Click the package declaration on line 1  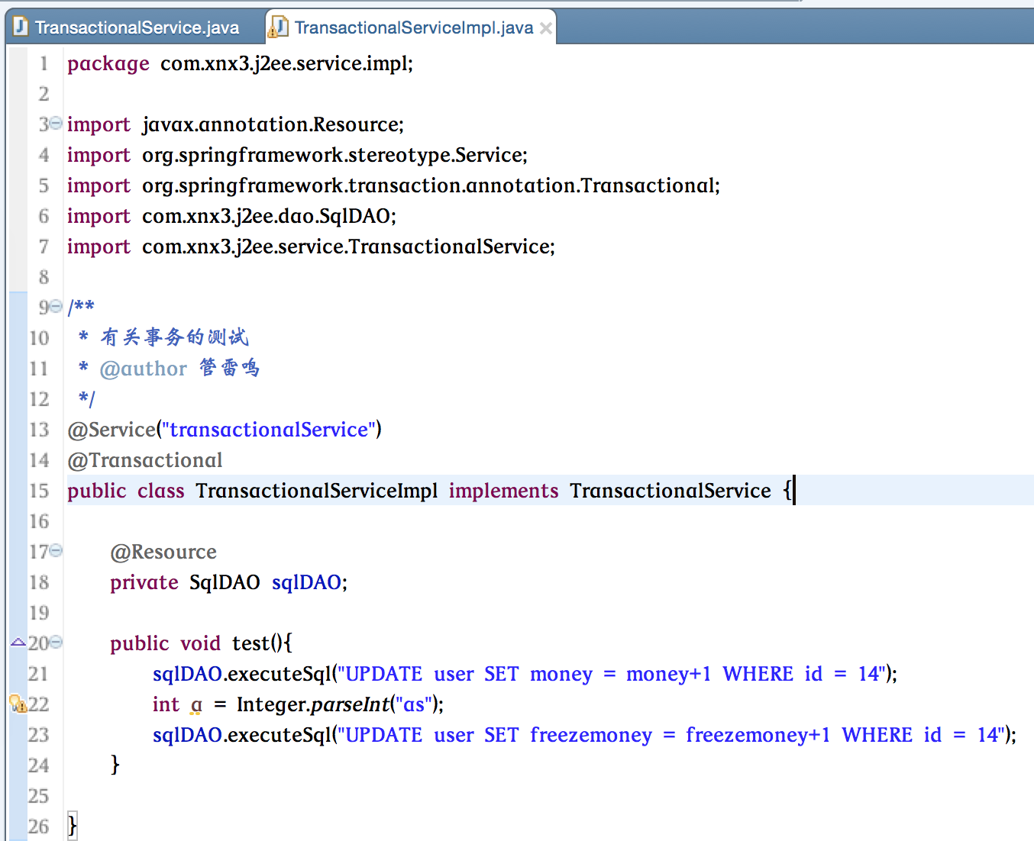point(240,63)
